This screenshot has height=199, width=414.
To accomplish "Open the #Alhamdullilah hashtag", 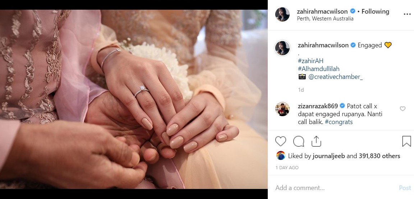I will 318,69.
